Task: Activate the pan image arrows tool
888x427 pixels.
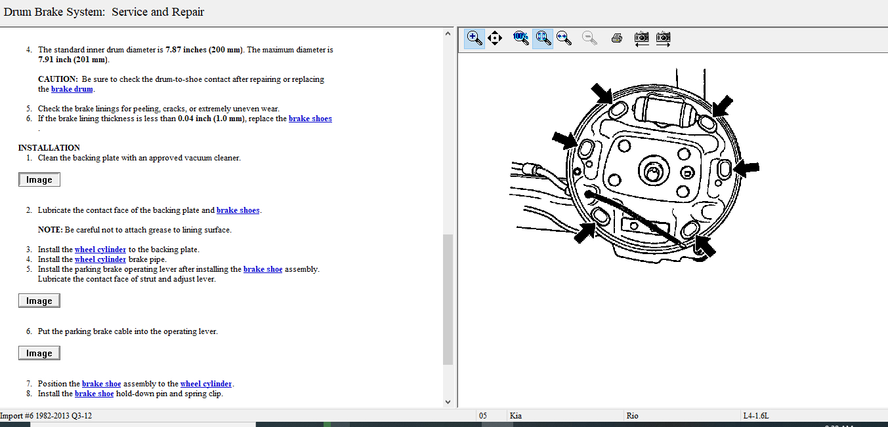Action: tap(495, 38)
